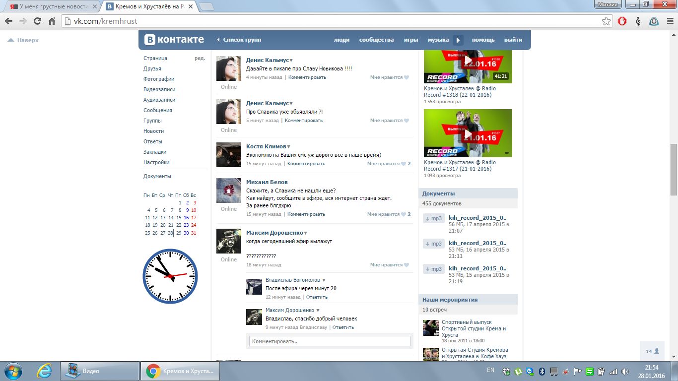Open the AdBlock red hand extension
This screenshot has width=678, height=381.
tap(622, 21)
